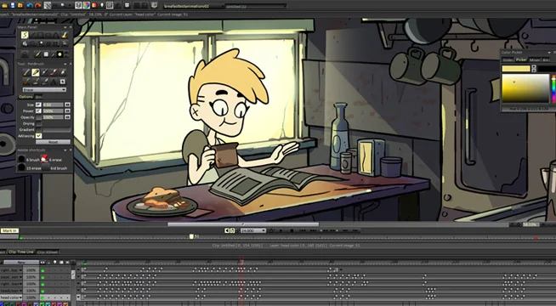
Task: Select the white circle shape icon in Main Panel
Action: click(x=60, y=54)
